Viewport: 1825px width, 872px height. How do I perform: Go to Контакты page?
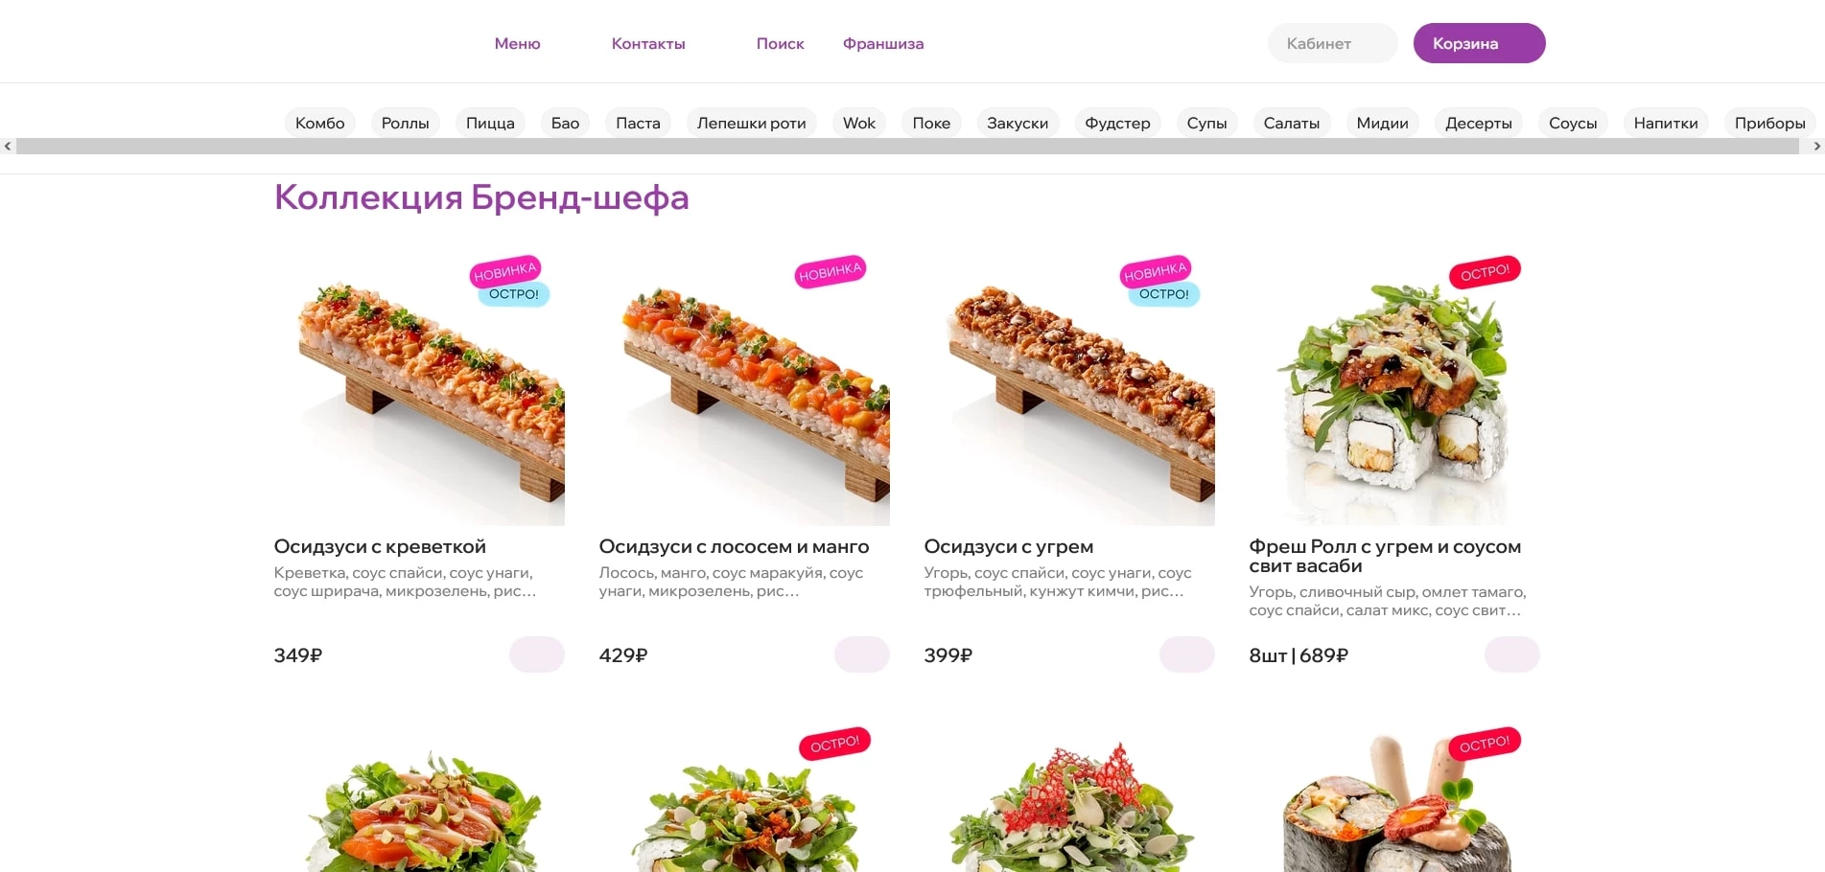coord(648,43)
